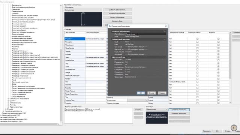Image resolution: width=240 pixels, height=135 pixels.
Task: Select Параметры ортогонального DWG in the tree
Action: (11, 121)
